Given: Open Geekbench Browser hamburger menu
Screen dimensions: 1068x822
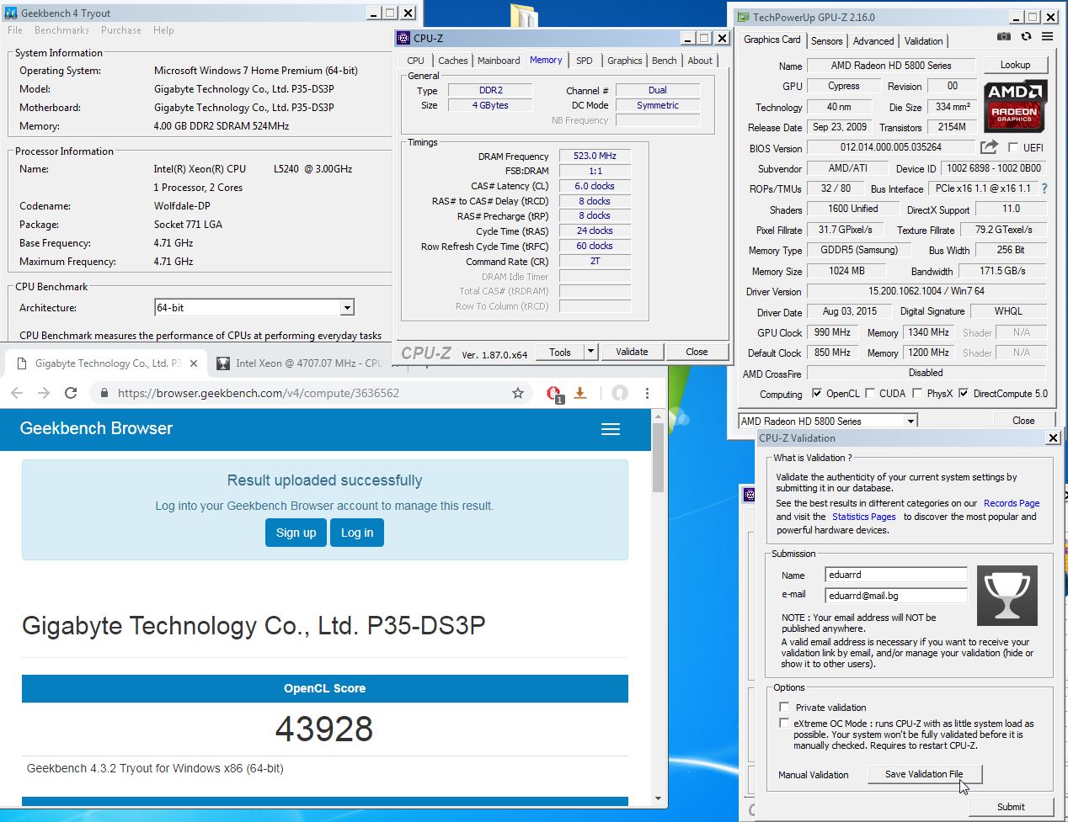Looking at the screenshot, I should coord(611,429).
